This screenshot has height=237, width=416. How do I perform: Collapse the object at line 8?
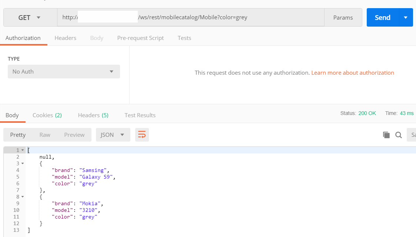23,197
